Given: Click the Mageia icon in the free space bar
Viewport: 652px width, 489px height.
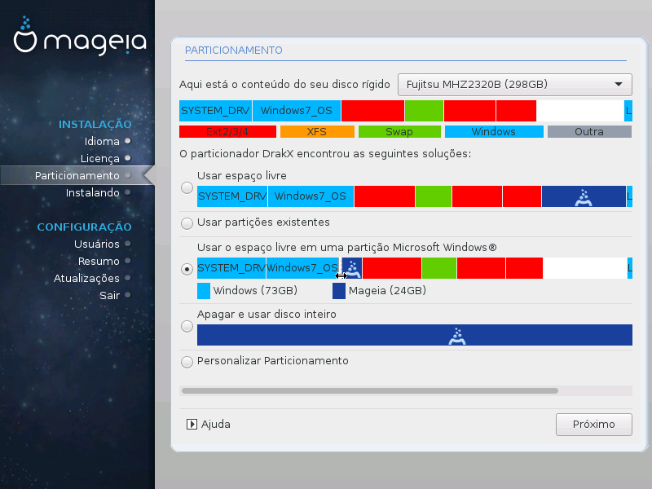Looking at the screenshot, I should (583, 196).
